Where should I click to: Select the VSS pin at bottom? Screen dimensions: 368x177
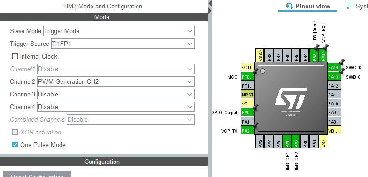323,141
